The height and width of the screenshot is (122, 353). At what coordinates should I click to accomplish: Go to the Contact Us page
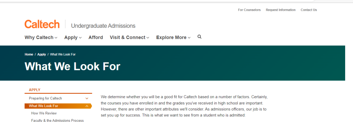(x=309, y=10)
